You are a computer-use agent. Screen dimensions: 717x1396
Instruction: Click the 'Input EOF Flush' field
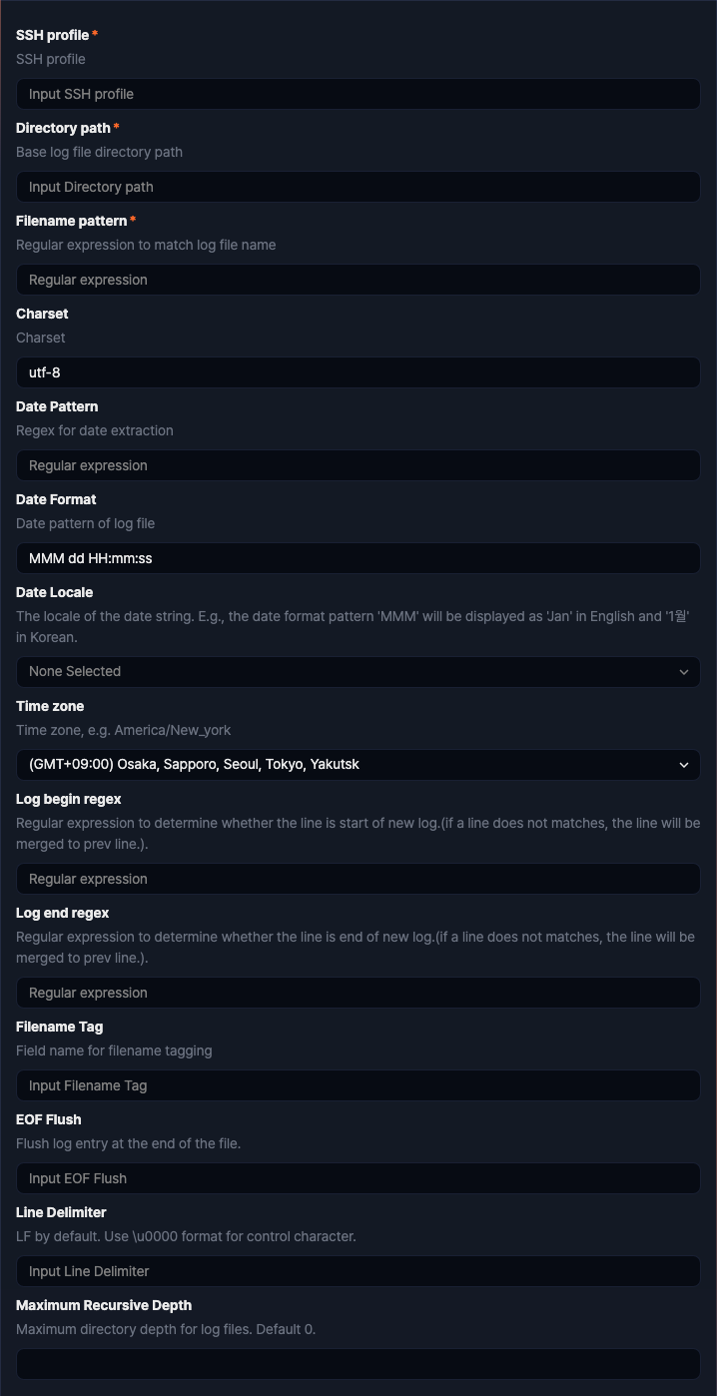click(x=358, y=1178)
